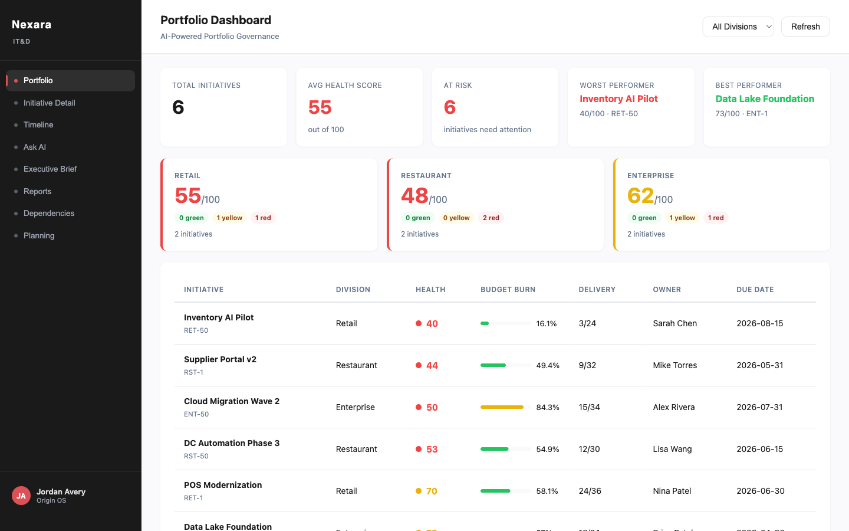Click the 58.1% budget burn bar

[x=506, y=491]
